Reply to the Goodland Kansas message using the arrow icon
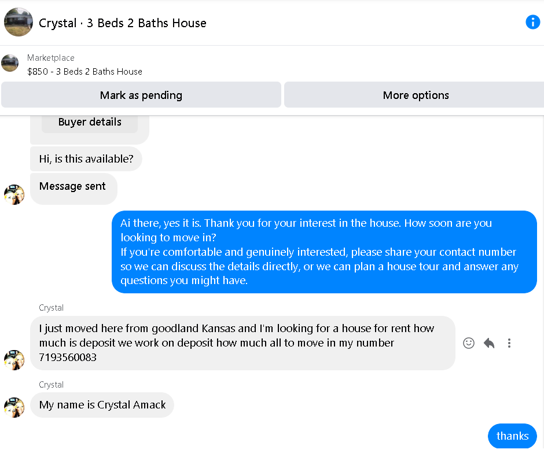The height and width of the screenshot is (453, 544). (x=489, y=343)
